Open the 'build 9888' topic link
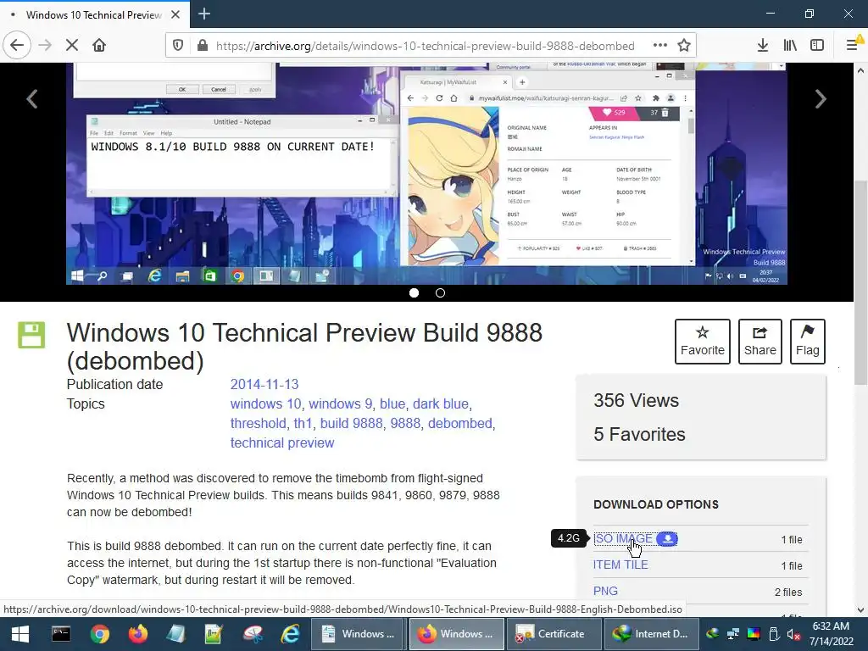This screenshot has height=651, width=868. click(352, 424)
